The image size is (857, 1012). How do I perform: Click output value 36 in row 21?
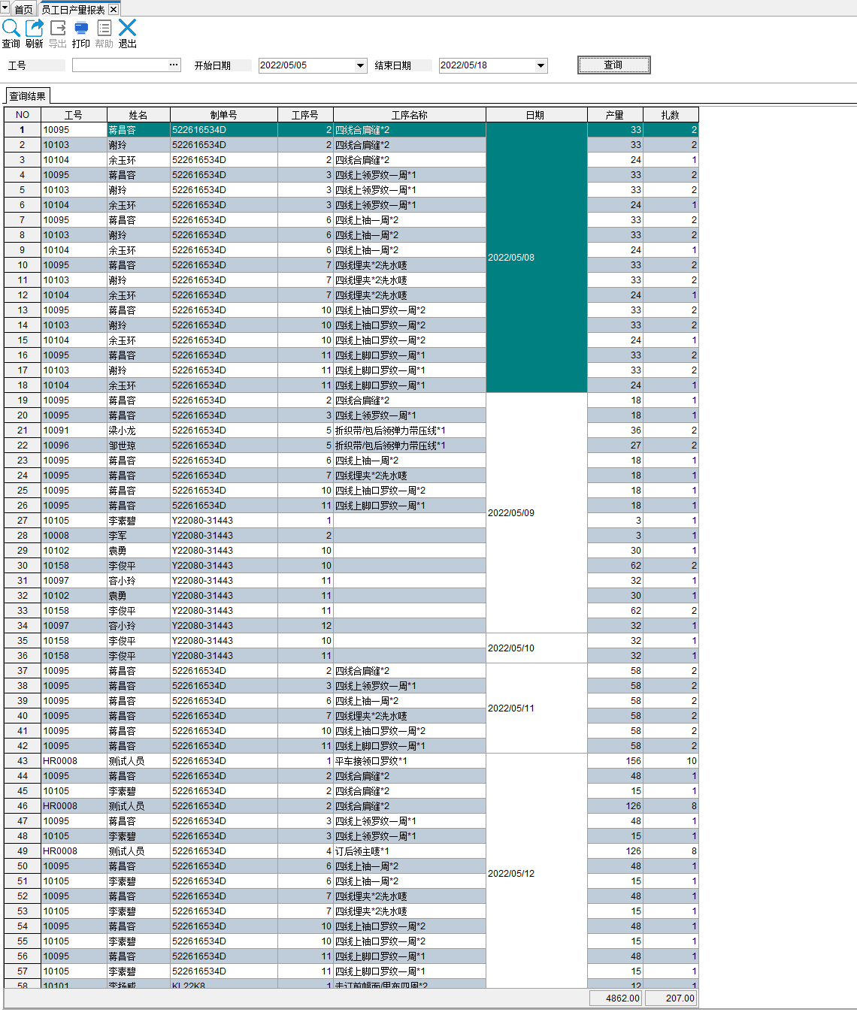(x=615, y=430)
